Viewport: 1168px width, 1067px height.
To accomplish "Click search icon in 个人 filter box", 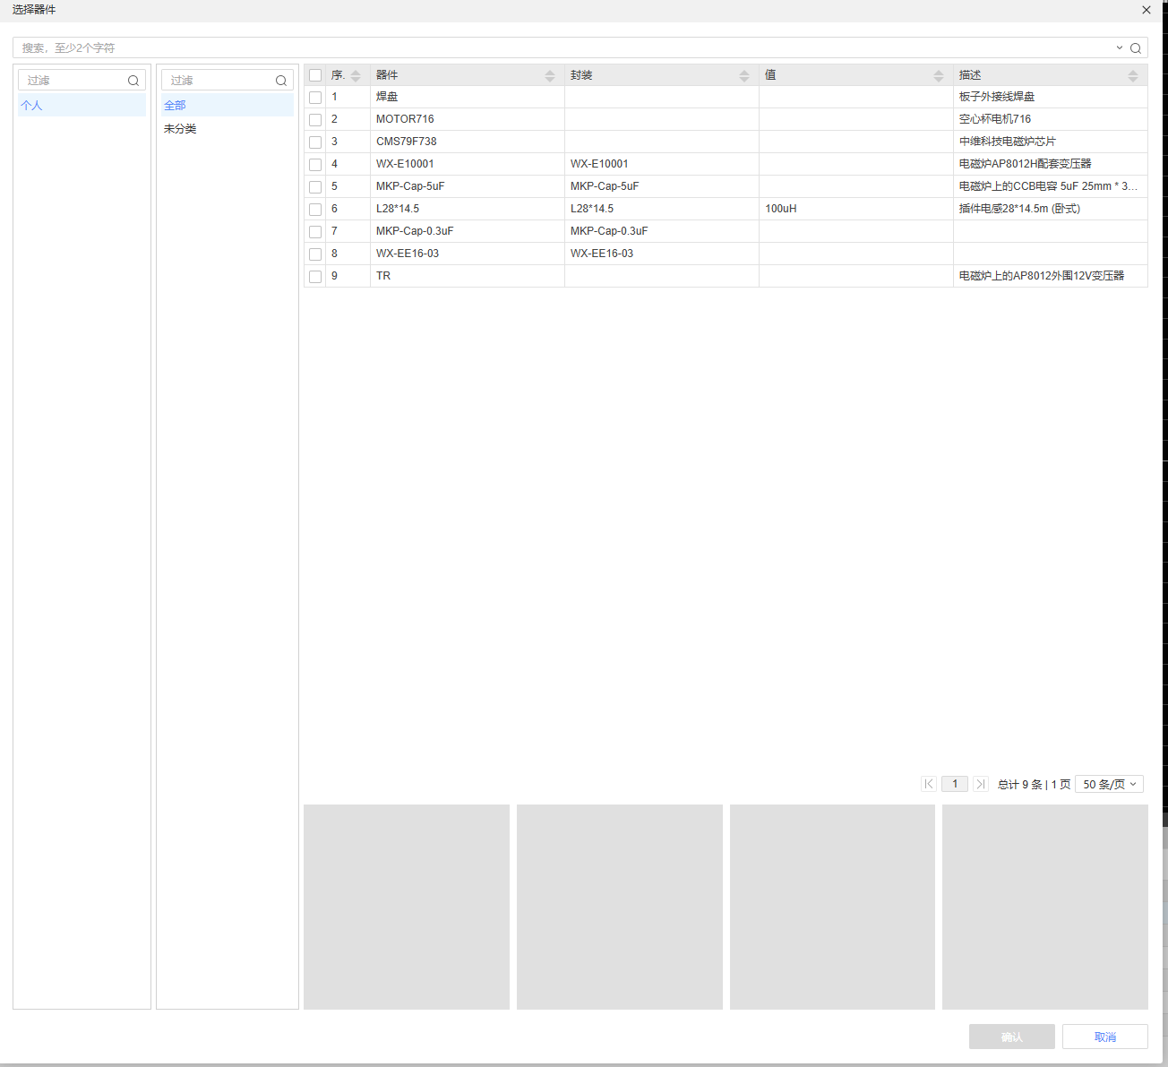I will point(133,81).
